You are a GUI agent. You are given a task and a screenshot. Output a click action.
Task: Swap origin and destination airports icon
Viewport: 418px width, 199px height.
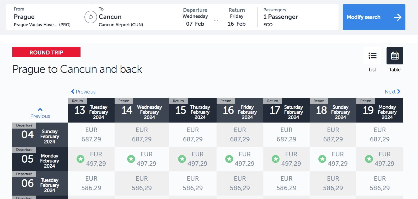point(90,17)
